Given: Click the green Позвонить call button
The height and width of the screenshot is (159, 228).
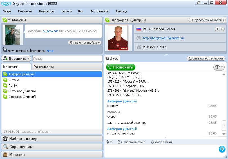Looking at the screenshot, I should (x=121, y=67).
